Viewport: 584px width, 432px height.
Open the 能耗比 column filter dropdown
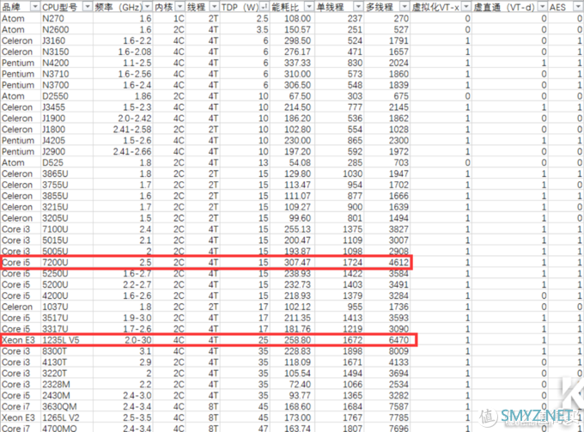point(309,7)
